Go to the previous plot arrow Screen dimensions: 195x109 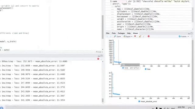(x=108, y=36)
